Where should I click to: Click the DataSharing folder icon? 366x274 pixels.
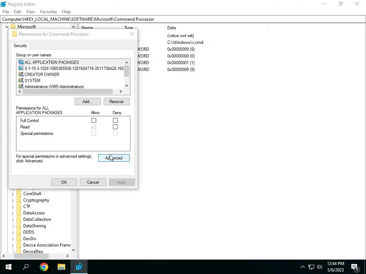pos(19,226)
